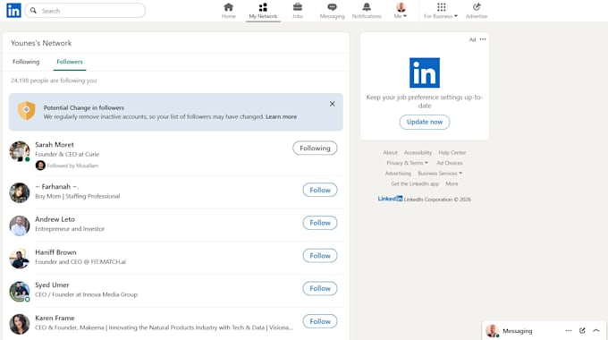This screenshot has height=340, width=608.
Task: Open the Help Center footer link
Action: point(452,152)
